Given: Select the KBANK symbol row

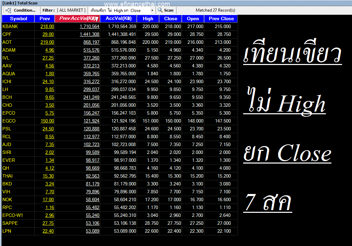Looking at the screenshot, I should click(10, 26).
